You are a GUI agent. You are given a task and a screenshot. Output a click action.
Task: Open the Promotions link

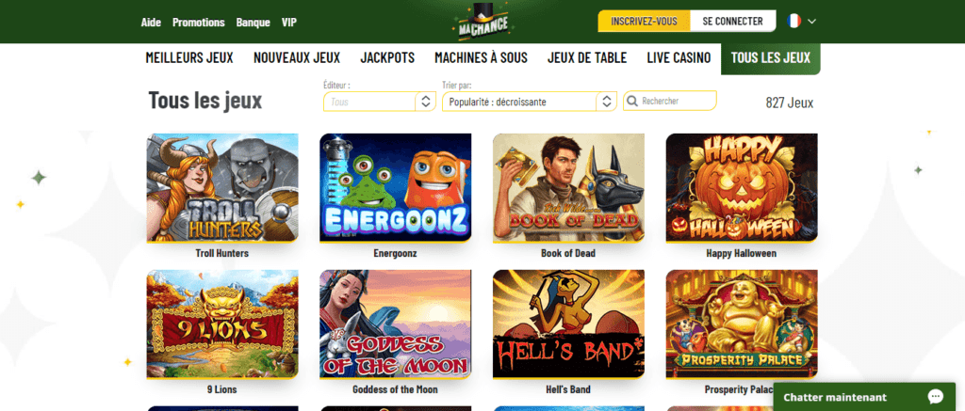(x=198, y=23)
